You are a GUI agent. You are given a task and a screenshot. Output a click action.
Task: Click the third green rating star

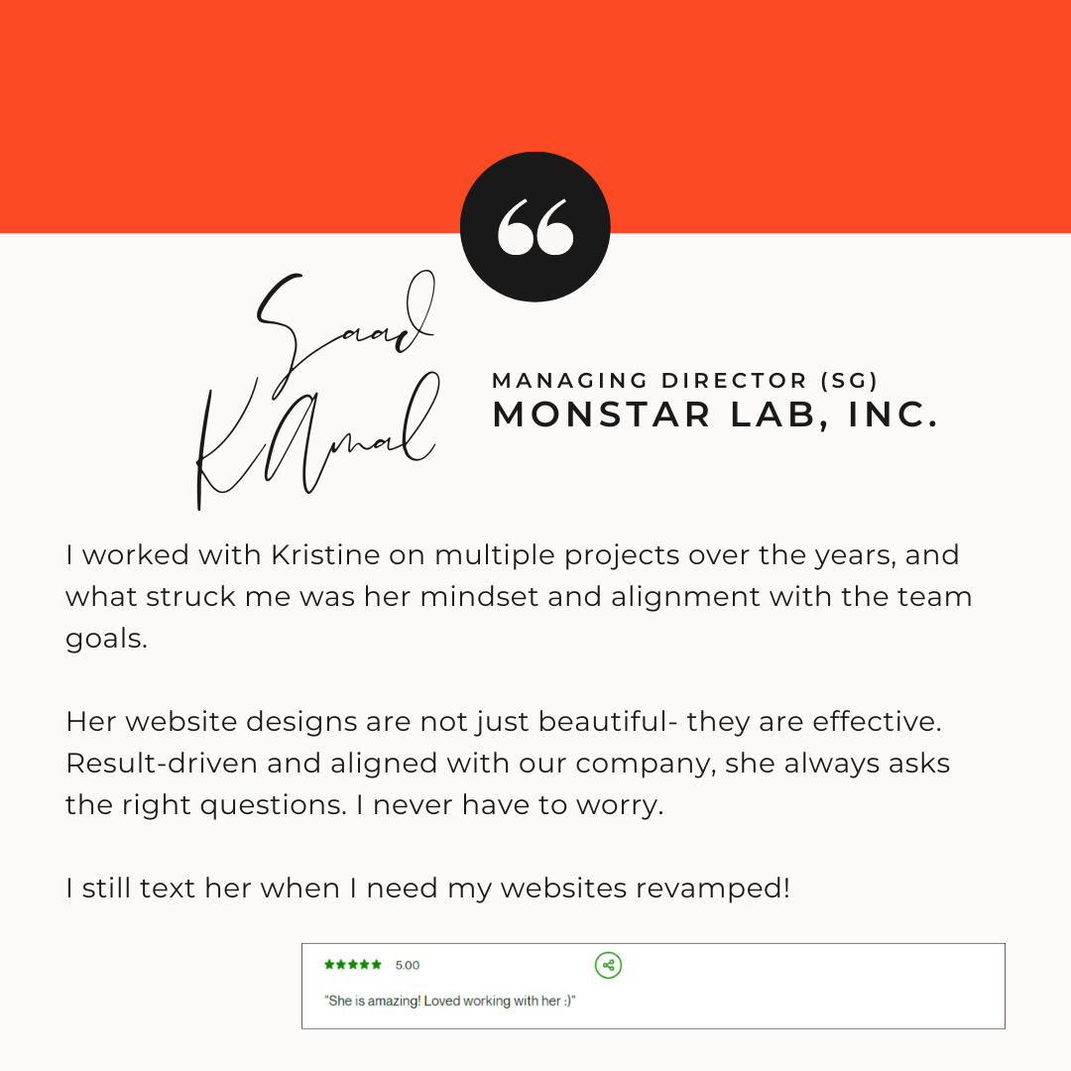(x=352, y=965)
